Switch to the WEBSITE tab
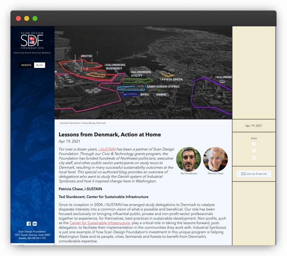 (x=26, y=65)
